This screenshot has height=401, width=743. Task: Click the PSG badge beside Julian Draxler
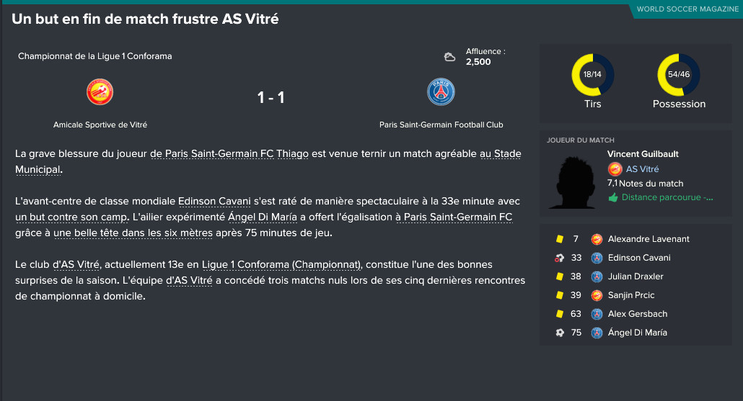597,276
